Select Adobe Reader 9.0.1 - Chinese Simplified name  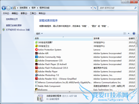point(57,79)
